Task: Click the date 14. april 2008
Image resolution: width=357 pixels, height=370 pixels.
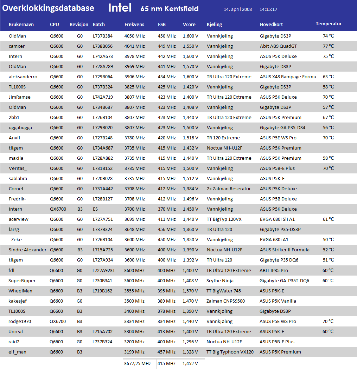Action: coord(238,9)
